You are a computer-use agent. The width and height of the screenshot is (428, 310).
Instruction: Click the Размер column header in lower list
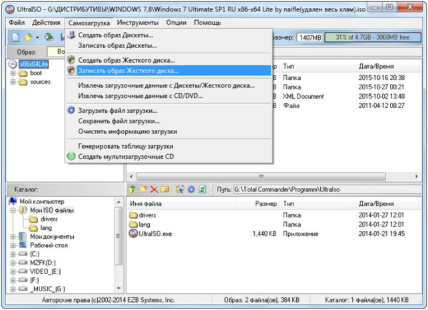(258, 203)
